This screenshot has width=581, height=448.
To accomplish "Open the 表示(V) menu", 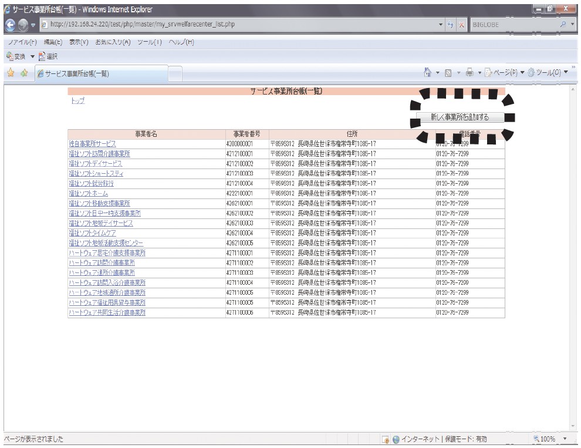I will coord(79,42).
